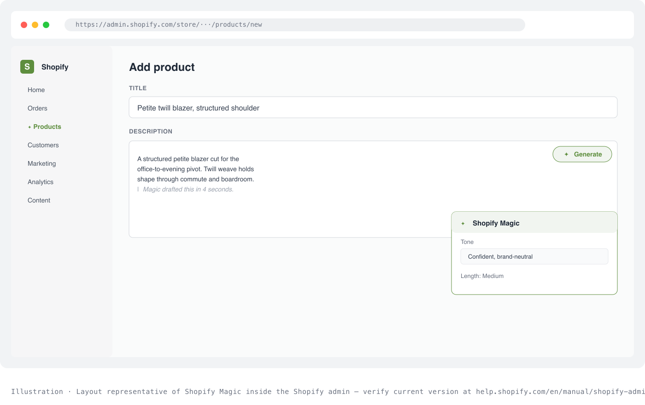This screenshot has width=645, height=405.
Task: Navigate to Marketing
Action: (41, 163)
